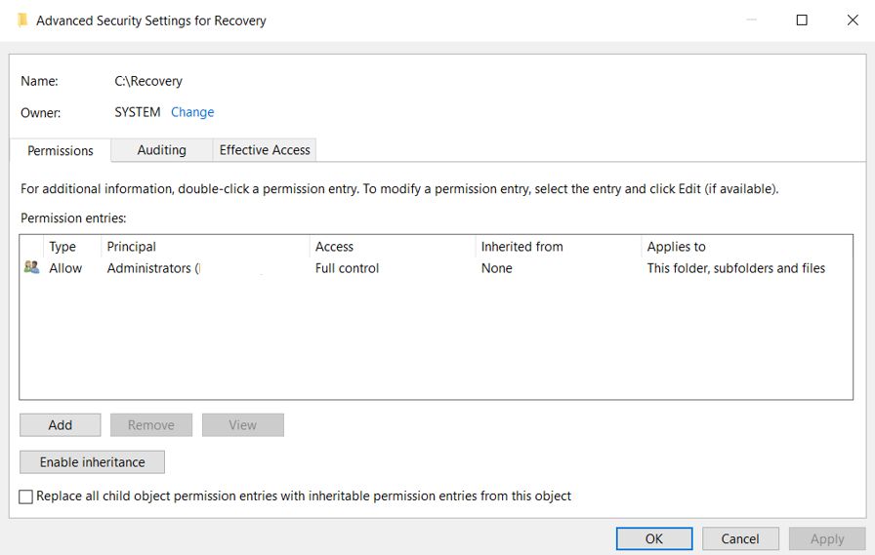Click the Applies to column header

click(676, 247)
